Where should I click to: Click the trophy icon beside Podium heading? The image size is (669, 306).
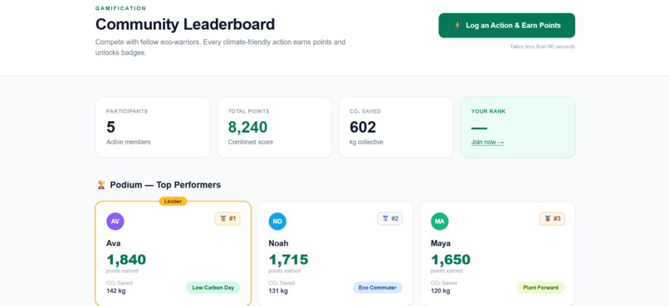(x=101, y=185)
